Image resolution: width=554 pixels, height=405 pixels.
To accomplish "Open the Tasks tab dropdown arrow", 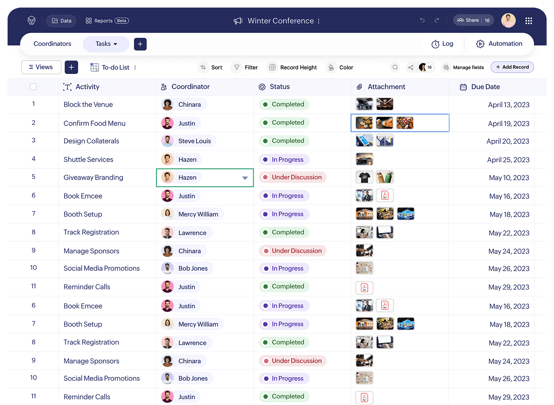I will tap(115, 44).
